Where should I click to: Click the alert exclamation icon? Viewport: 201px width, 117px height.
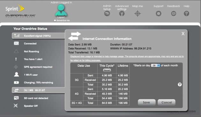[16, 59]
